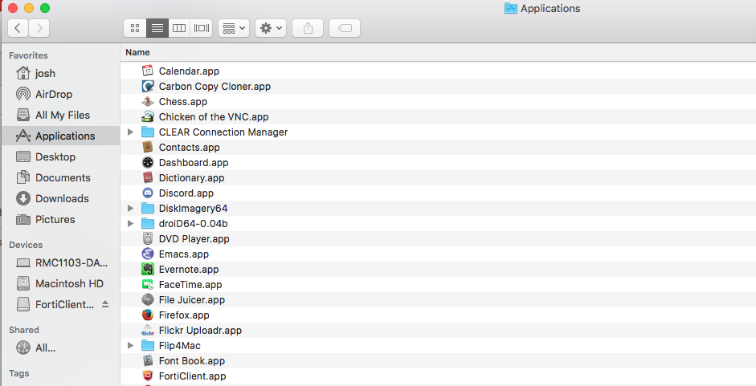756x386 pixels.
Task: Select Applications in the sidebar
Action: (61, 136)
